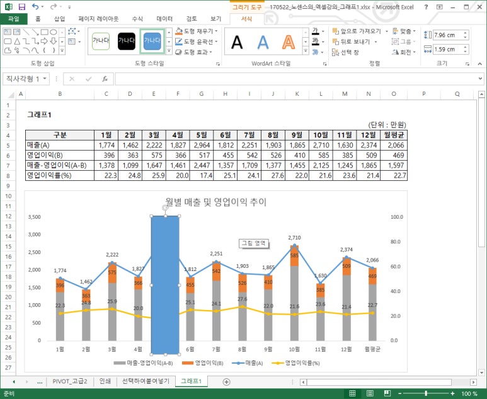Click the Save icon in quick access toolbar
This screenshot has height=399, width=487.
21,7
